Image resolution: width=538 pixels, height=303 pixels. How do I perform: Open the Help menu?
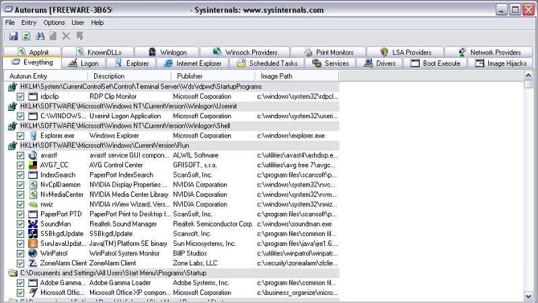[98, 23]
